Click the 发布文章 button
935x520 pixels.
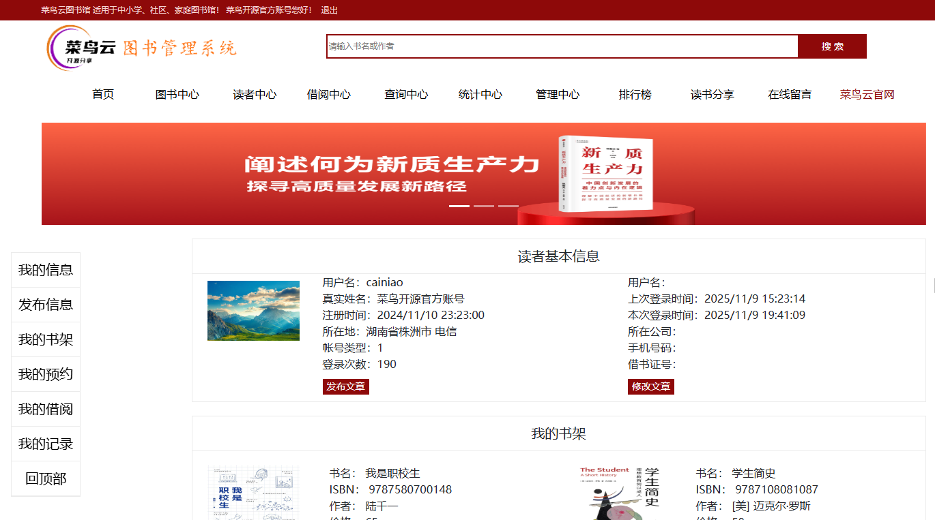pos(345,386)
